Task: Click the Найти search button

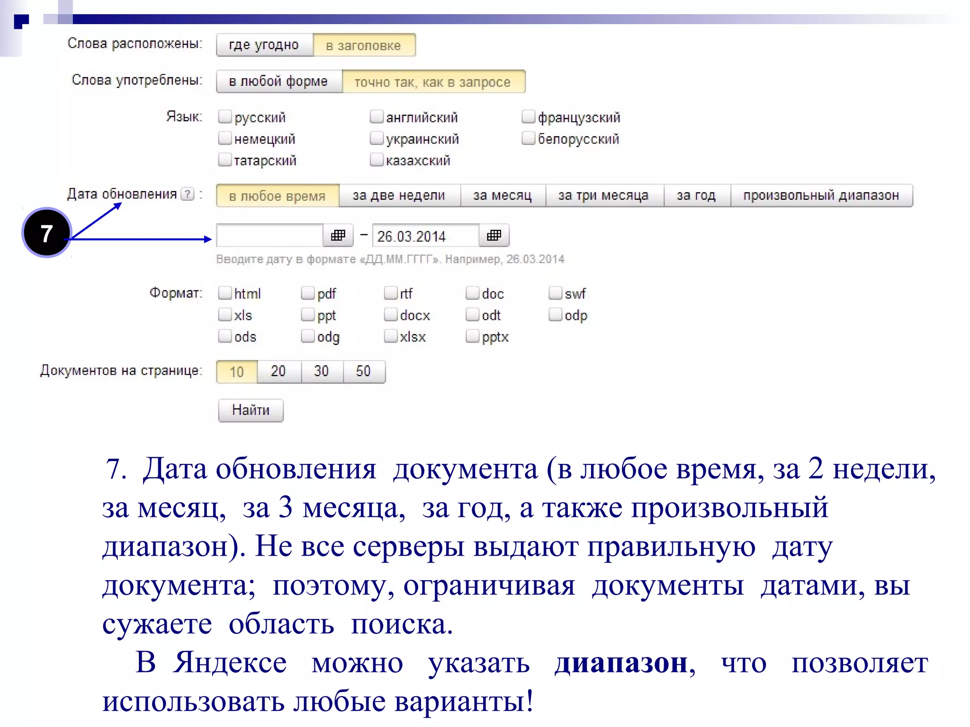Action: click(x=251, y=410)
